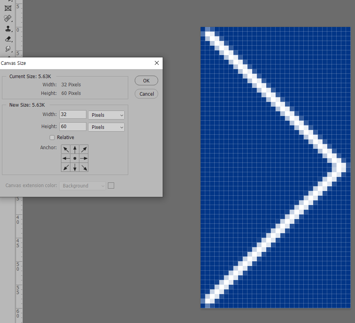Set anchor to top-left arrow

tap(66, 149)
